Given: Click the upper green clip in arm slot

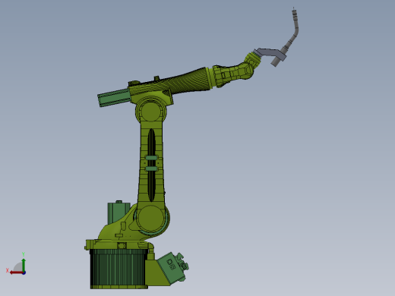Looking at the screenshot, I should 151,158.
